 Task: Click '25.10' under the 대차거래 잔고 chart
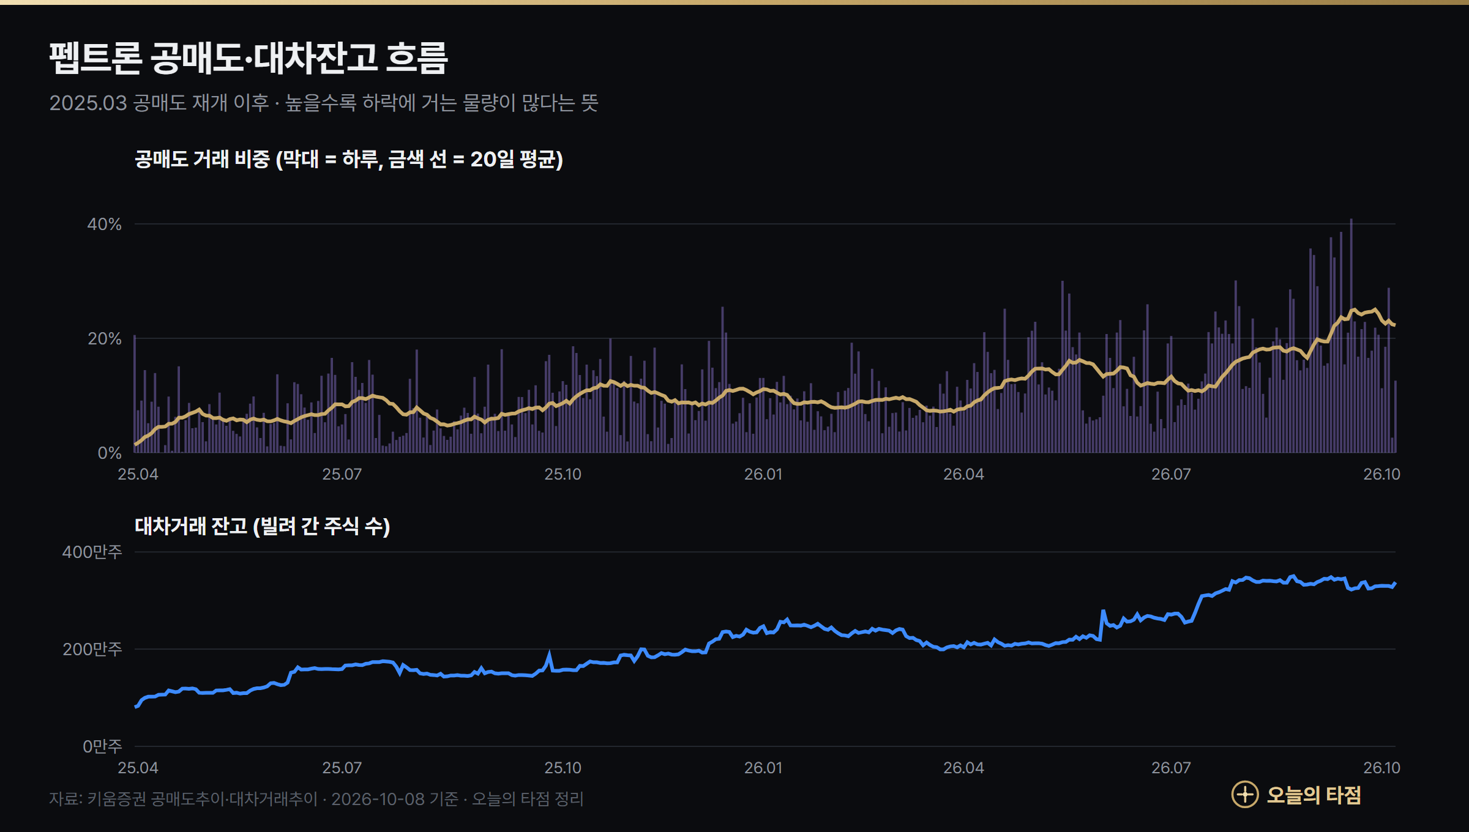(563, 768)
